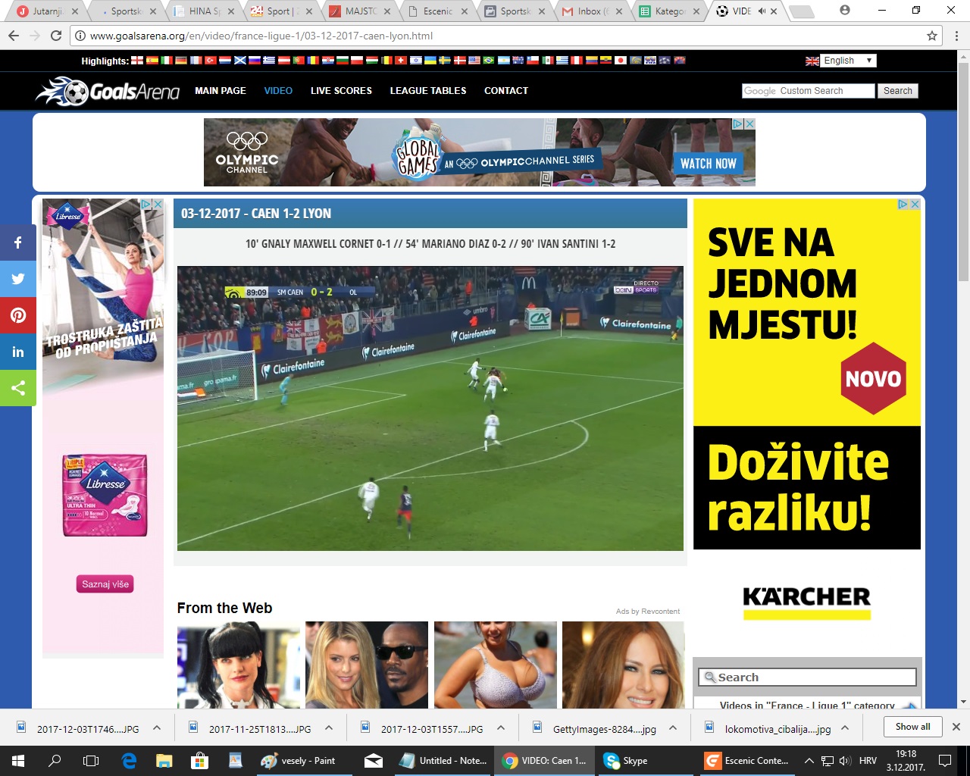Viewport: 970px width, 776px height.
Task: Click the GoalsArena logo
Action: (x=108, y=91)
